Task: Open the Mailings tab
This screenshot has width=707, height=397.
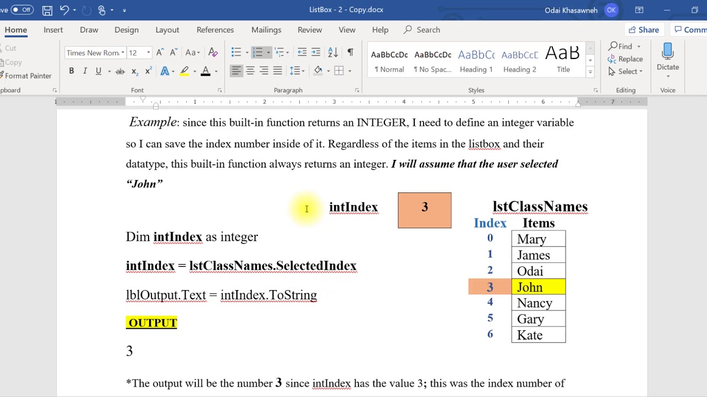Action: pyautogui.click(x=266, y=30)
